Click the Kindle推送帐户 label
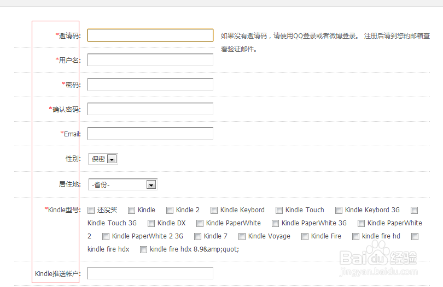 point(58,273)
